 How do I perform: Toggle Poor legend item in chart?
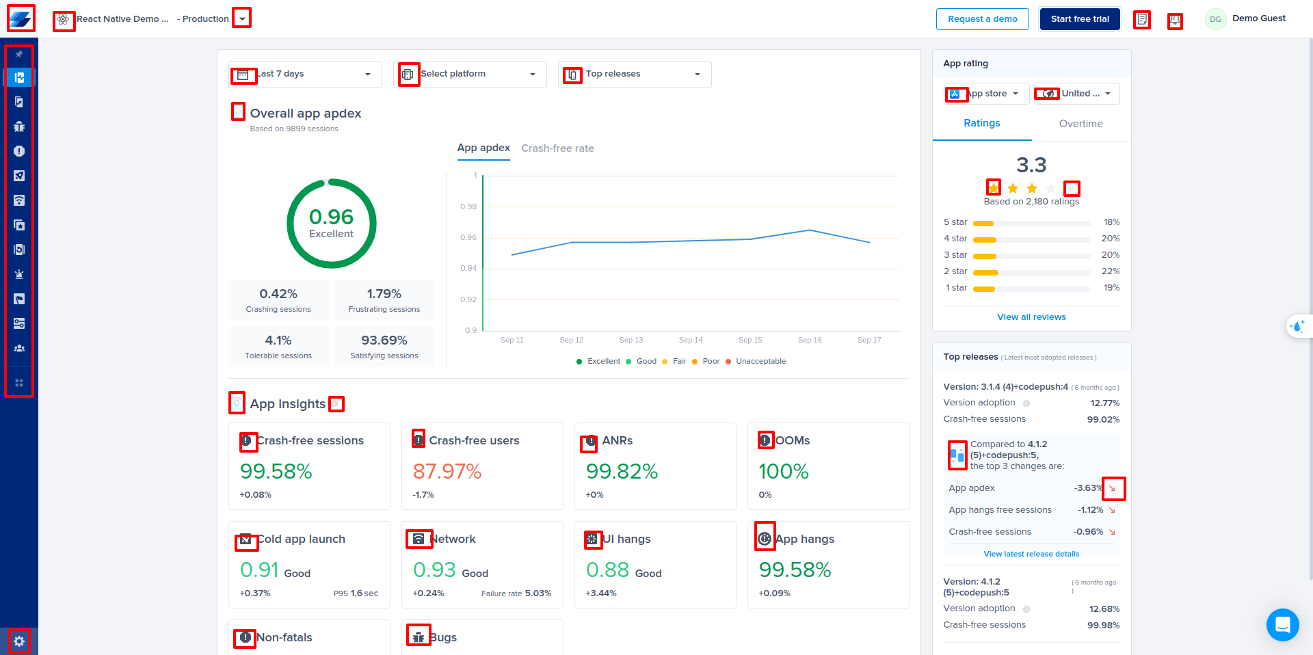pyautogui.click(x=706, y=362)
